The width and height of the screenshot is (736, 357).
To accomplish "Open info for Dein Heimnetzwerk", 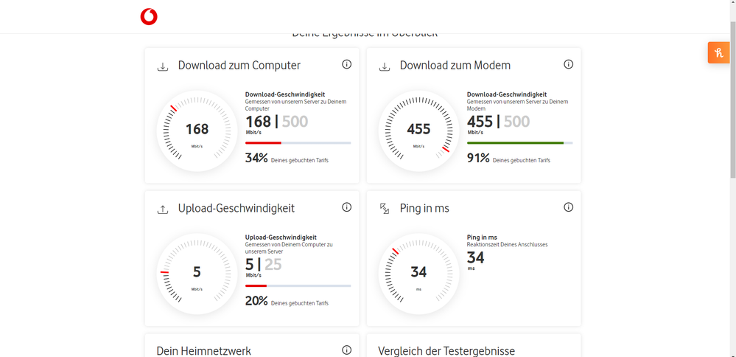I will coord(346,350).
